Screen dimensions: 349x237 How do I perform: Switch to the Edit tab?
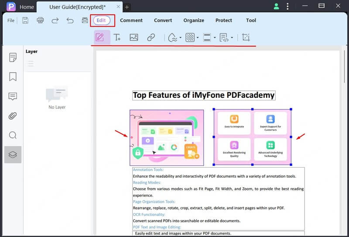(101, 20)
